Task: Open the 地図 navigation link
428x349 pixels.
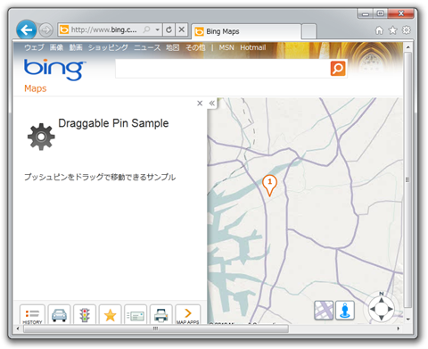Action: pyautogui.click(x=173, y=47)
